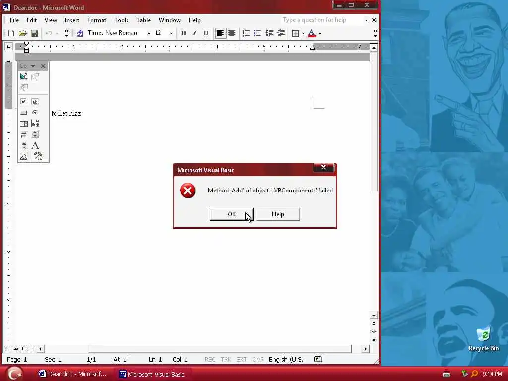Viewport: 508px width, 381px height.
Task: Open an existing file with folder icon
Action: (22, 33)
